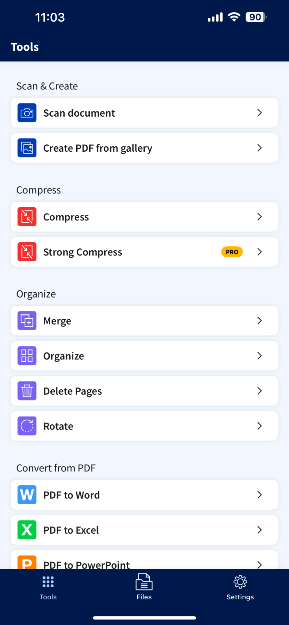Viewport: 289px width, 625px height.
Task: Tap the Organize grid icon
Action: point(27,355)
